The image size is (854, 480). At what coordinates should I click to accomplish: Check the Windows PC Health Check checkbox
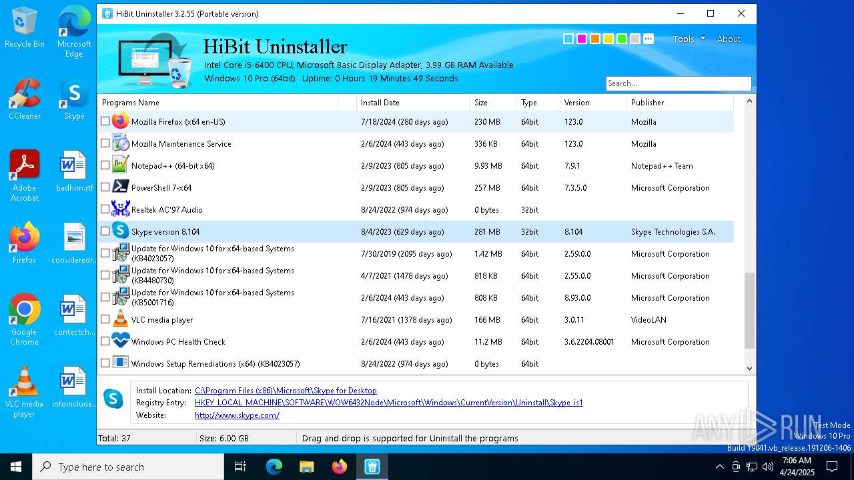click(x=105, y=341)
